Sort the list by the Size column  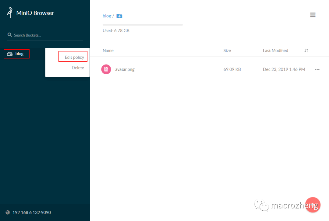[x=227, y=51]
